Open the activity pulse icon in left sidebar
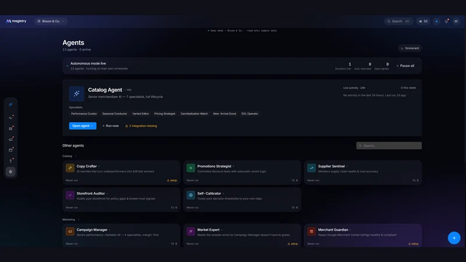466x262 pixels. click(10, 118)
